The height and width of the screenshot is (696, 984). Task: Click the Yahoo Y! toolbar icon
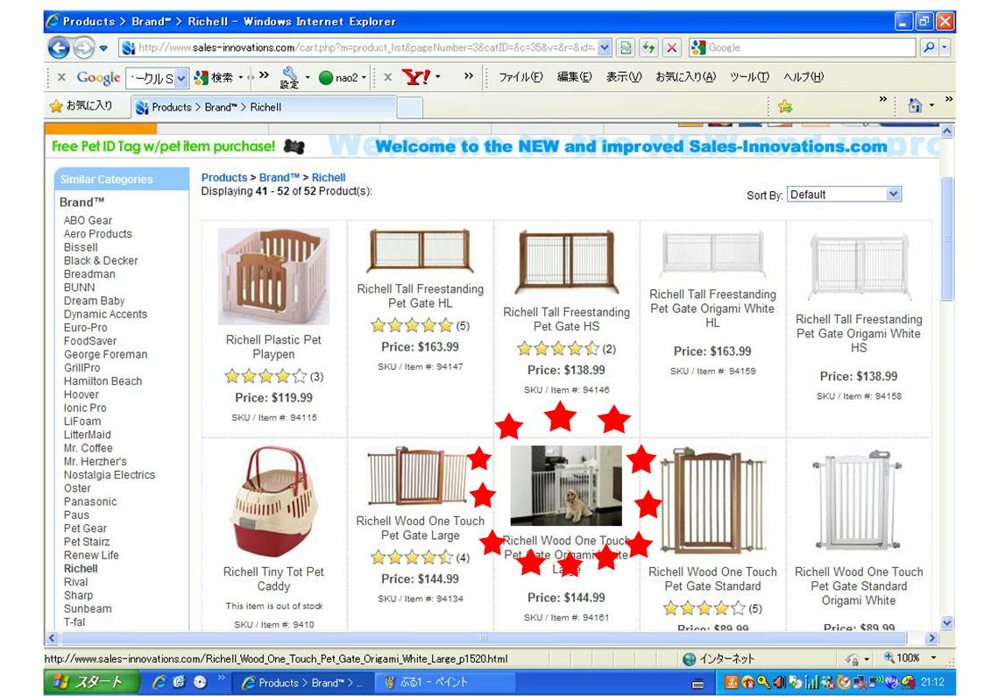(x=416, y=77)
